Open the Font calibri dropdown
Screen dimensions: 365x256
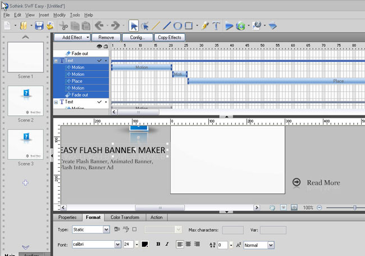click(x=118, y=244)
